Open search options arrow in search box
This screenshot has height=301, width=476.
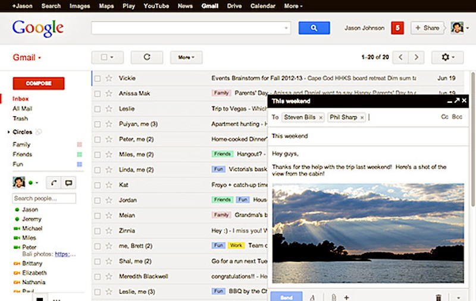286,28
